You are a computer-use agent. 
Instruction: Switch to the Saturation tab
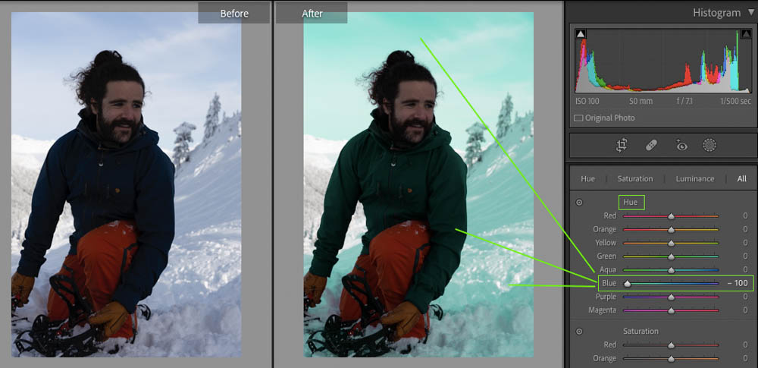pyautogui.click(x=634, y=178)
